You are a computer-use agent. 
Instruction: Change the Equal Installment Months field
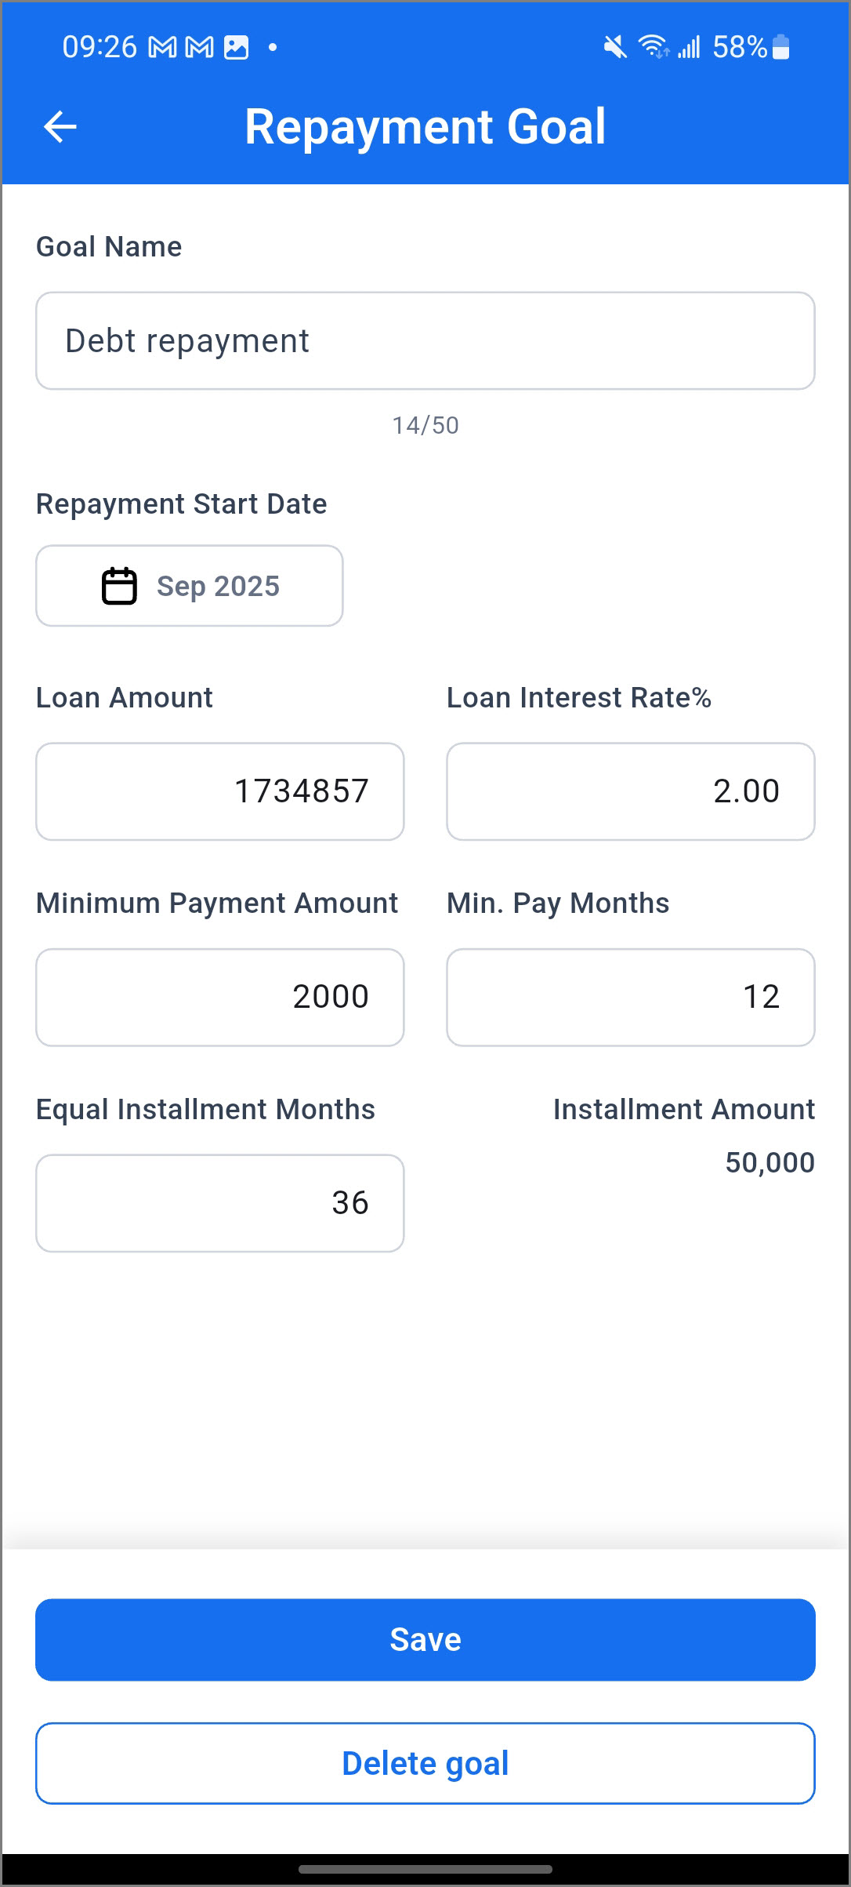220,1203
